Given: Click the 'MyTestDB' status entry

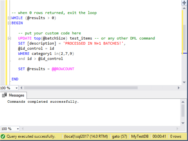Looking at the screenshot, I should pos(140,136).
